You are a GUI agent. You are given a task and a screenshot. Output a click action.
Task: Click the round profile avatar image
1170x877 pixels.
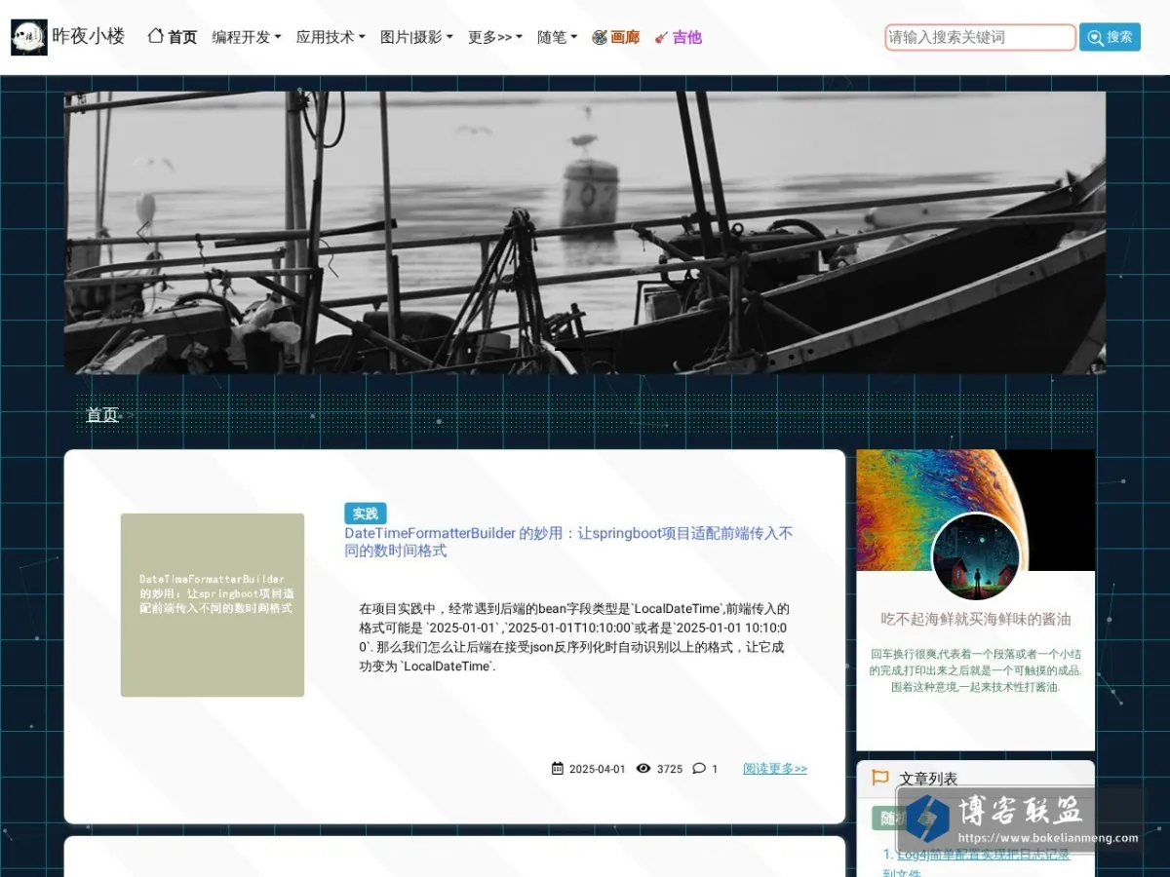(976, 558)
